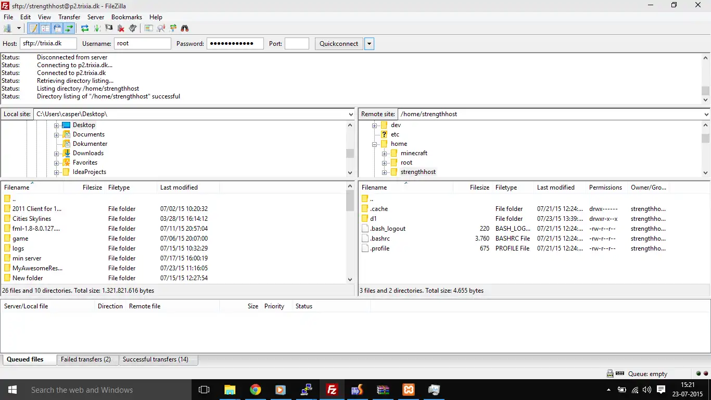Open the Local site path dropdown
The height and width of the screenshot is (400, 711).
click(x=350, y=114)
